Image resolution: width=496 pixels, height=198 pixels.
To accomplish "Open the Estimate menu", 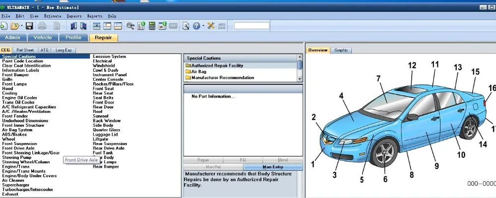I will tap(53, 16).
